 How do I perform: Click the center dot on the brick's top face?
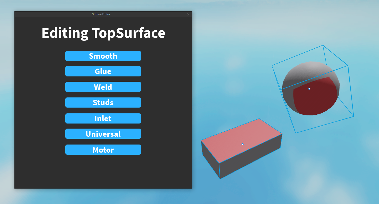coord(243,144)
